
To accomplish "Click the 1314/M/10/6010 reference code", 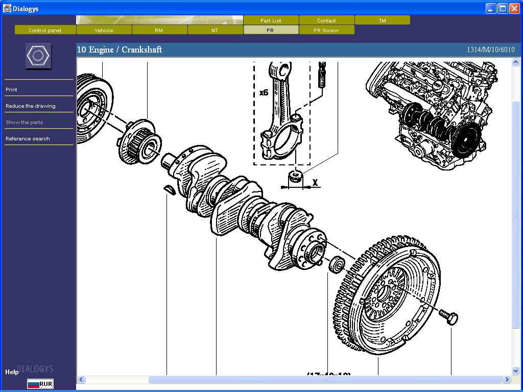I will 490,50.
